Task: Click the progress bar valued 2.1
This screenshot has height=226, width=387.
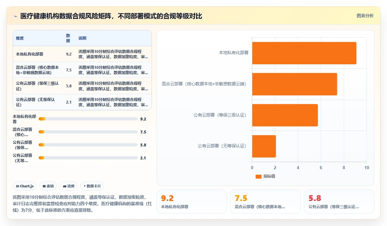Action: click(x=88, y=158)
